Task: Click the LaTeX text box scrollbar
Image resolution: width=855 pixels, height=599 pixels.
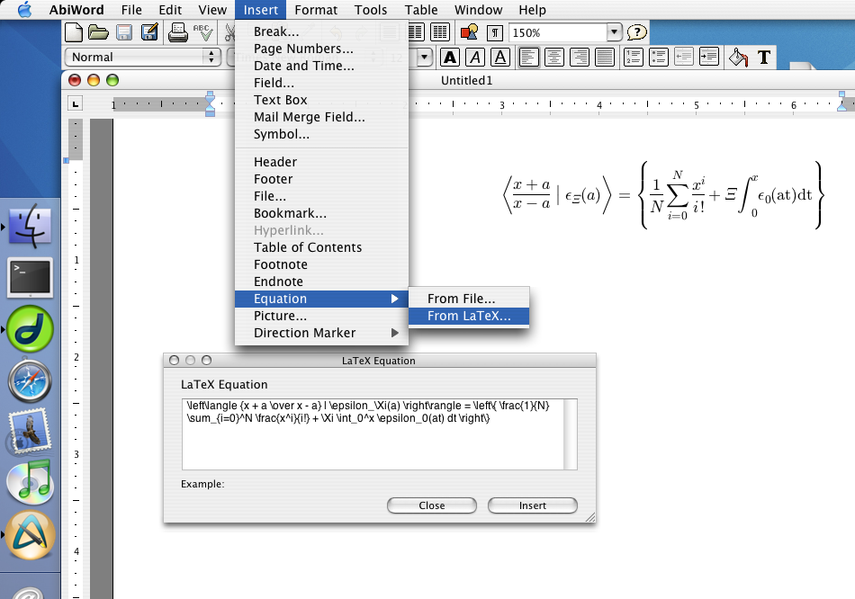Action: tap(571, 434)
